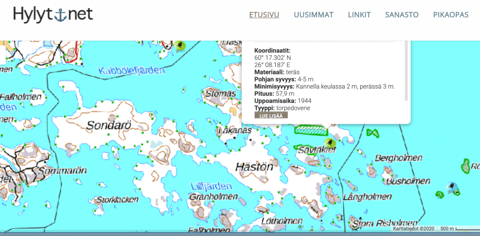Click the Hylyt.net anchor logo
Image resolution: width=480 pixels, height=236 pixels.
click(x=53, y=15)
